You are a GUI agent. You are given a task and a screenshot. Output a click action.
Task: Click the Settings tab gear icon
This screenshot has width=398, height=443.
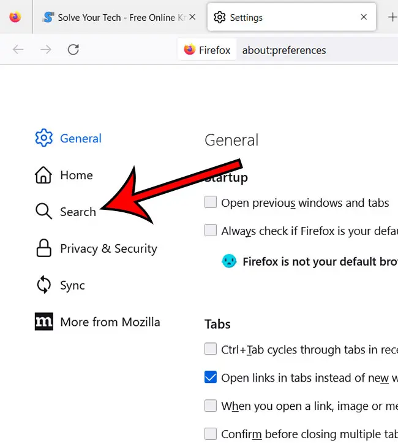coord(220,17)
